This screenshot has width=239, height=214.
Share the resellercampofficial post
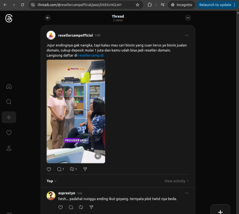click(x=85, y=169)
